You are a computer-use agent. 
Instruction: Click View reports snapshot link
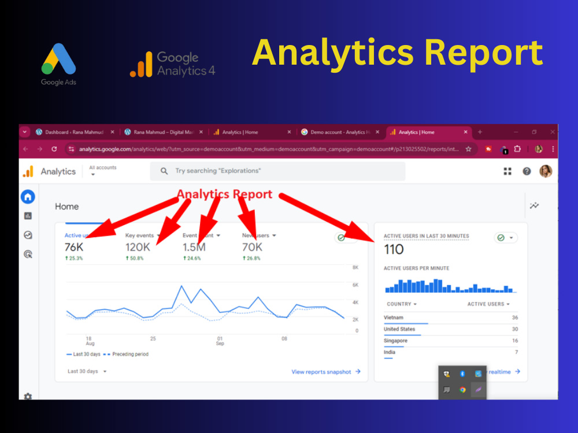[x=326, y=372]
